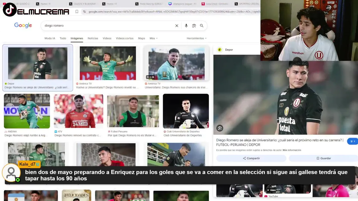358x201 pixels.
Task: Switch to the champions league browser tab
Action: click(182, 4)
